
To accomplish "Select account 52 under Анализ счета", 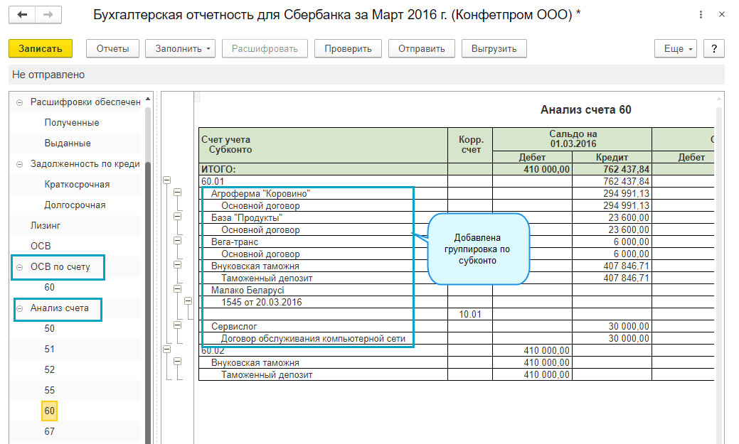I will pyautogui.click(x=50, y=369).
